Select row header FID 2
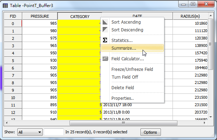Image resolution: width=217 pixels, height=140 pixels. pos(13,38)
